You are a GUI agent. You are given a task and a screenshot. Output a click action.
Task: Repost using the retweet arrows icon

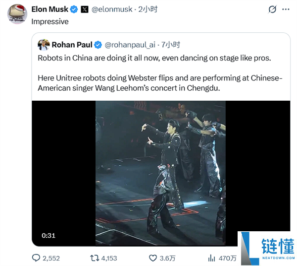pyautogui.click(x=94, y=258)
